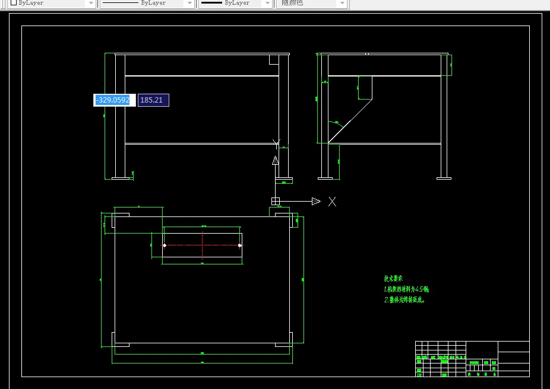The image size is (550, 389).
Task: Open the lineweight ByLayer dropdown
Action: coord(236,3)
